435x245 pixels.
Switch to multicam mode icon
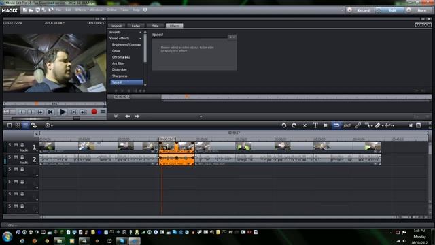click(x=34, y=125)
